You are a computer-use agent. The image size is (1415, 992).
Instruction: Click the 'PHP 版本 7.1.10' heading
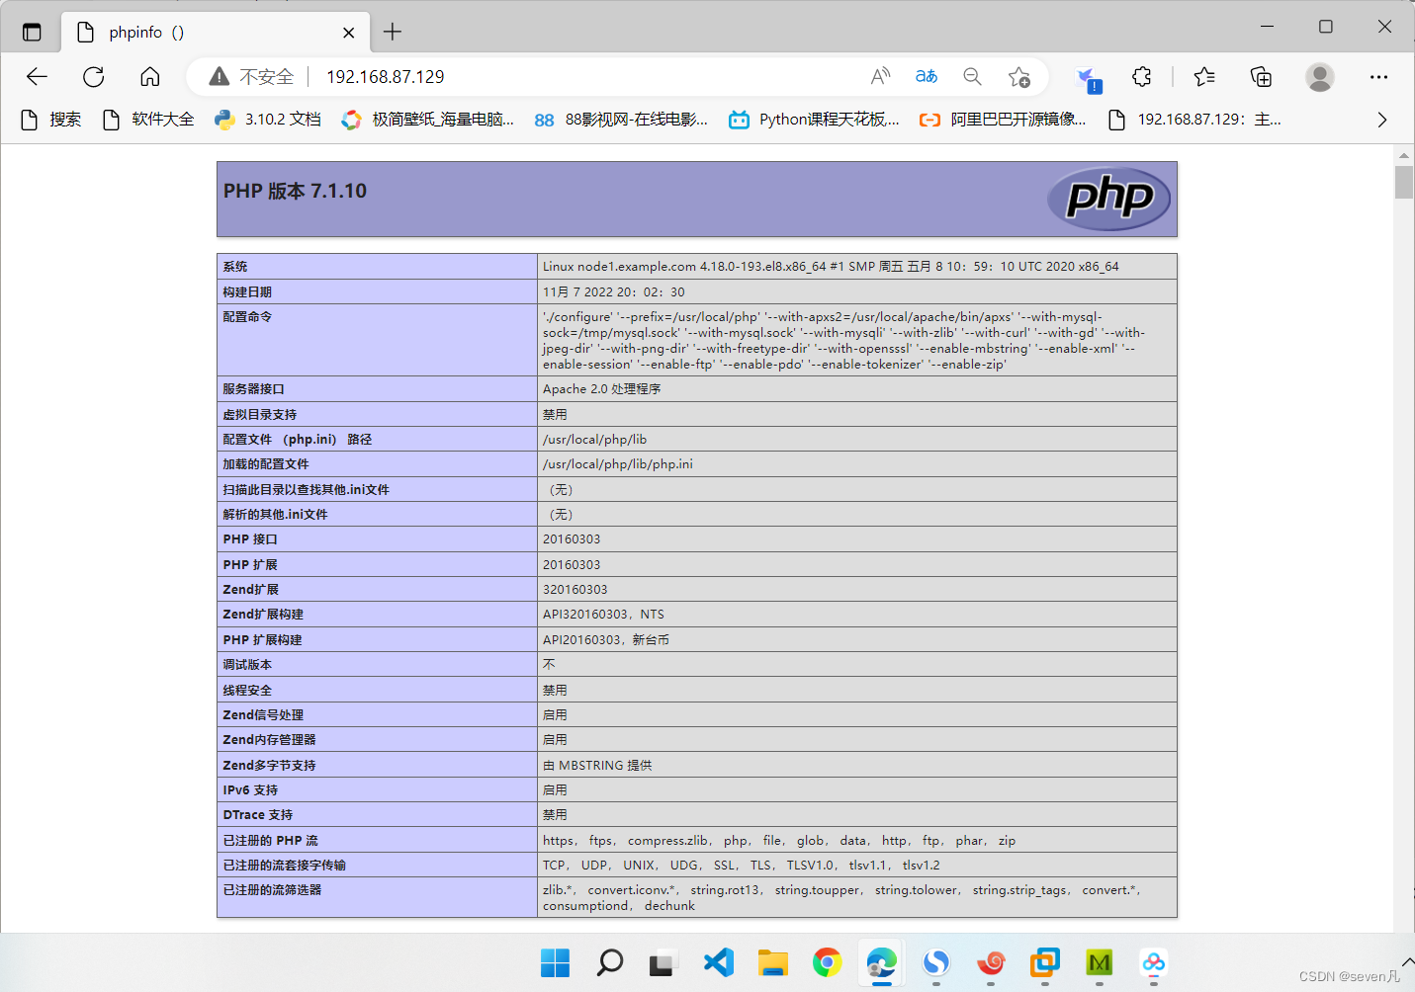click(295, 191)
